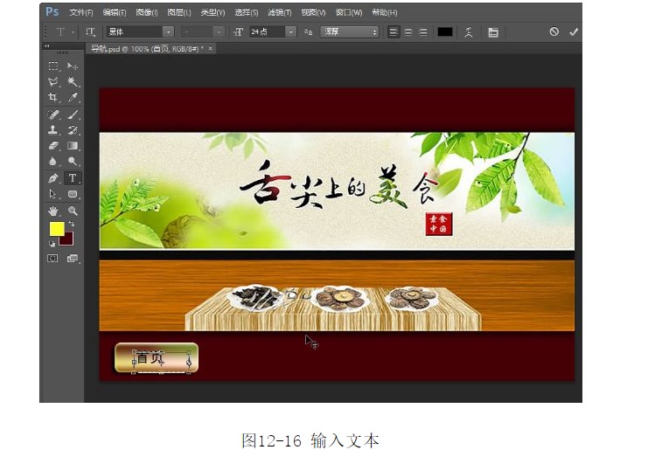Screen dimensions: 648x450
Task: Open the anti-aliasing dropdown 浑厚
Action: click(x=349, y=31)
